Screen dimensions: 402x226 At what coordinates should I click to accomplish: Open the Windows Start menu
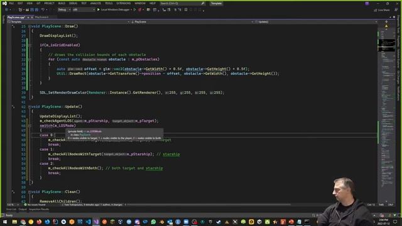pos(5,222)
